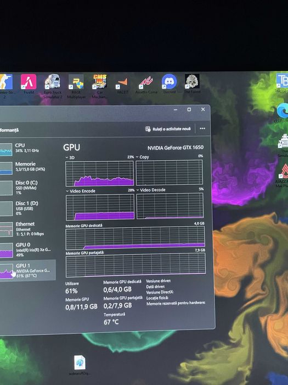Click the '67 °C' temperature value

pos(111,322)
